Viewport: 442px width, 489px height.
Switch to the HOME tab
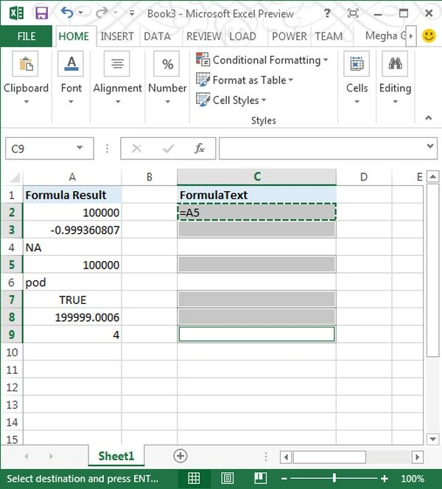point(74,36)
